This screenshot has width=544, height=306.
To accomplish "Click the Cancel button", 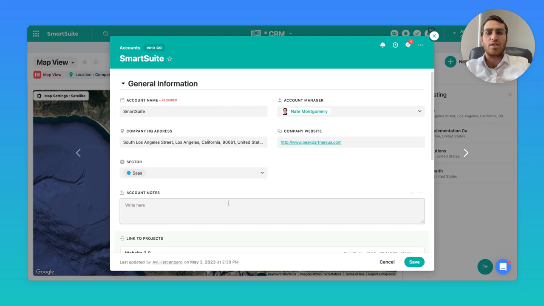I will (x=387, y=262).
